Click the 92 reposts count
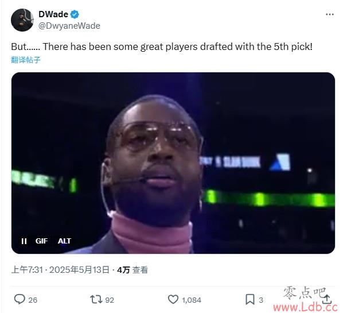 (110, 300)
